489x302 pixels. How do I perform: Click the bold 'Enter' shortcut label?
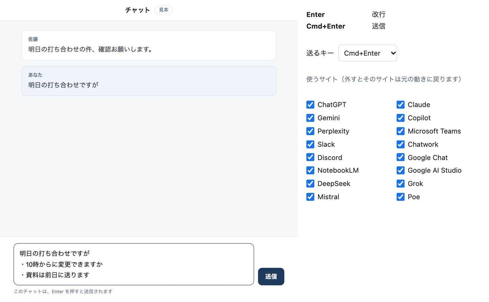315,15
